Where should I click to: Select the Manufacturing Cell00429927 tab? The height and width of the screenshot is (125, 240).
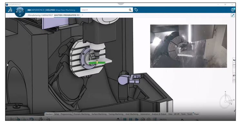(40, 15)
